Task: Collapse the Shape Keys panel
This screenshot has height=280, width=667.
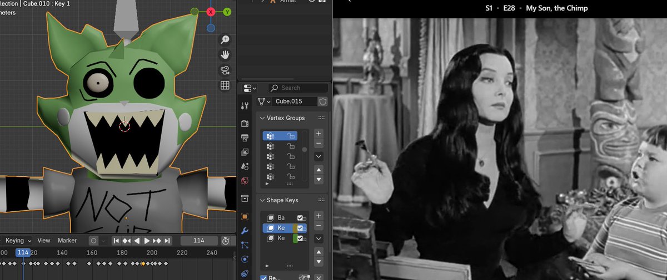Action: tap(263, 200)
